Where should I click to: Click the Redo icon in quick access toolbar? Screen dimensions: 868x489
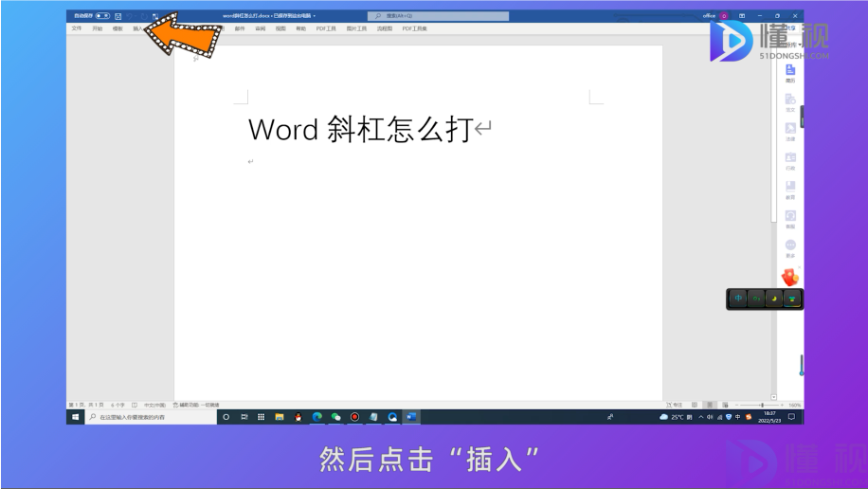pos(144,17)
